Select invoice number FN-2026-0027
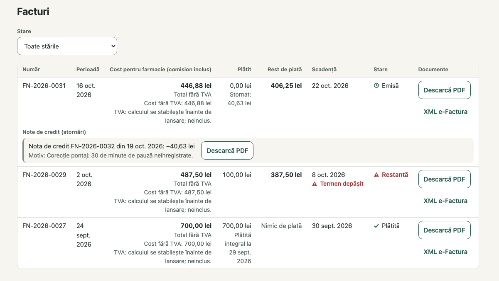 [x=44, y=226]
